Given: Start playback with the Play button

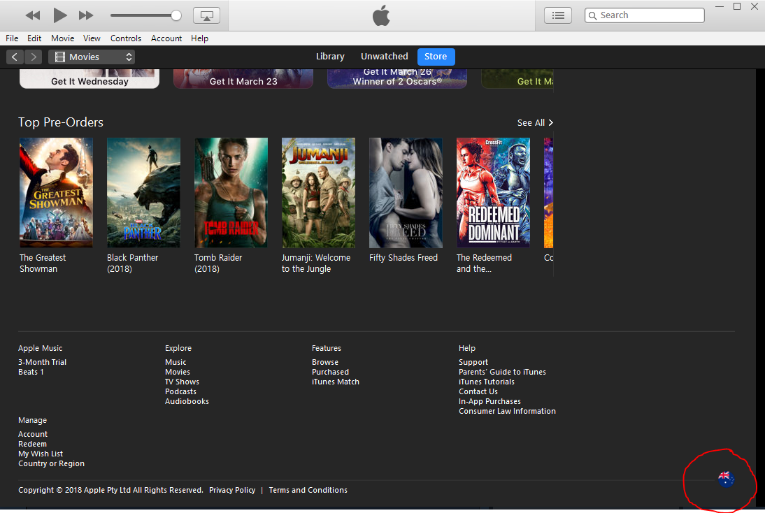Looking at the screenshot, I should (x=60, y=15).
